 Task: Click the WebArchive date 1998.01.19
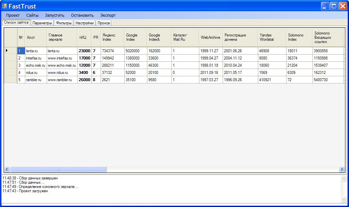[x=211, y=65]
